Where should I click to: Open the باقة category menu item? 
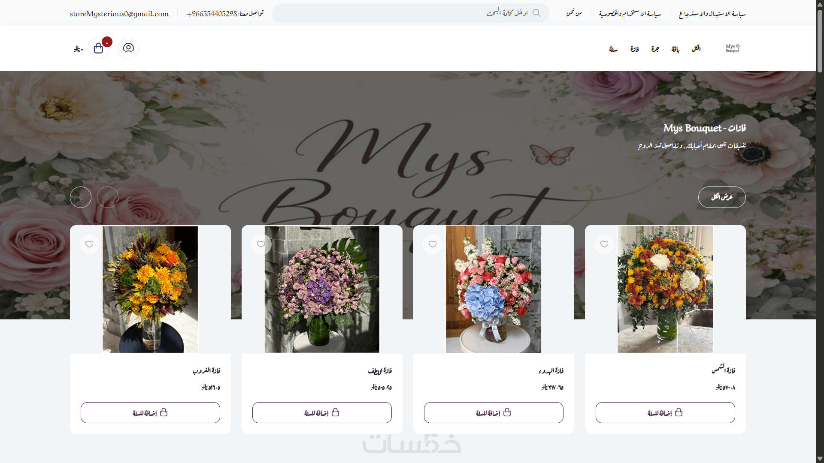point(676,49)
